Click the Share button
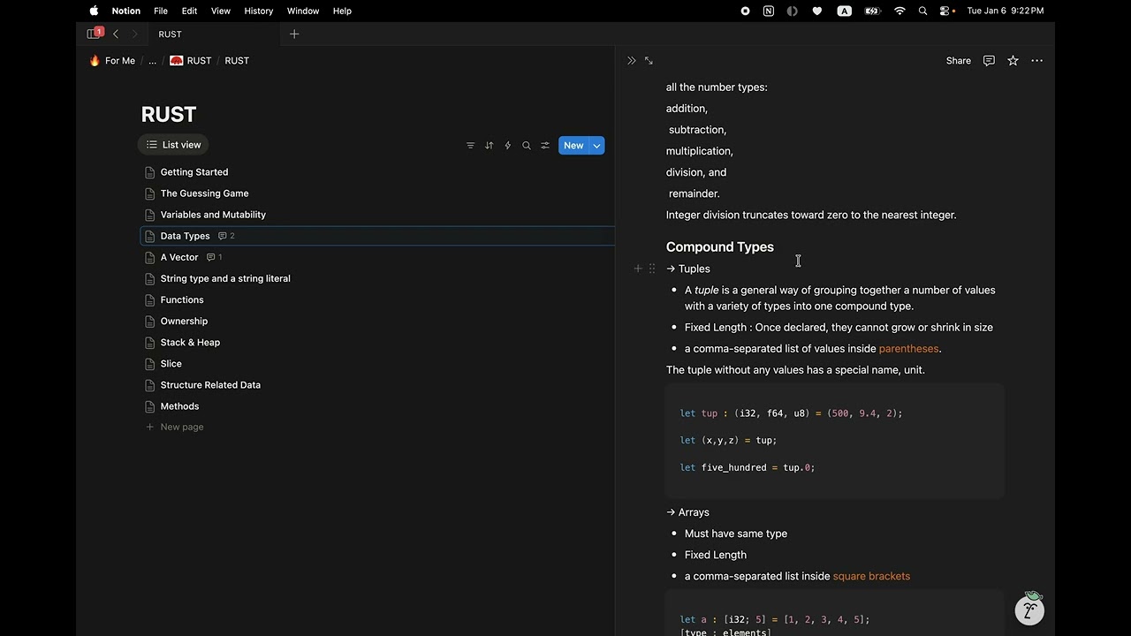This screenshot has width=1131, height=636. tap(958, 61)
